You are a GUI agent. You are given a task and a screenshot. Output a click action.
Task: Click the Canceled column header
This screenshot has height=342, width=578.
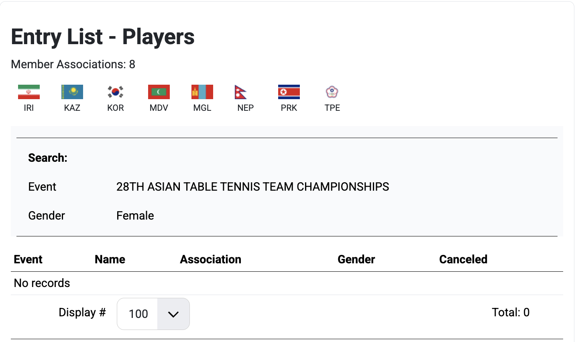point(463,259)
